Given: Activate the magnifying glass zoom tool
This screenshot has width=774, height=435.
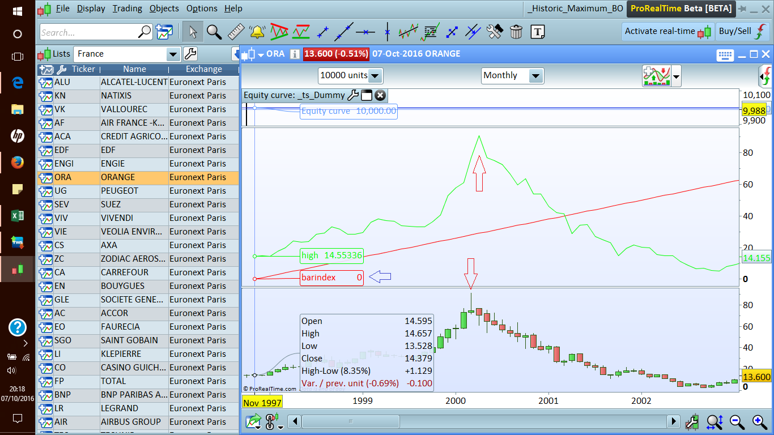Looking at the screenshot, I should pos(214,32).
